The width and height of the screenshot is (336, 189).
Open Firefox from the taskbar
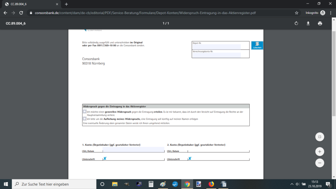211,184
